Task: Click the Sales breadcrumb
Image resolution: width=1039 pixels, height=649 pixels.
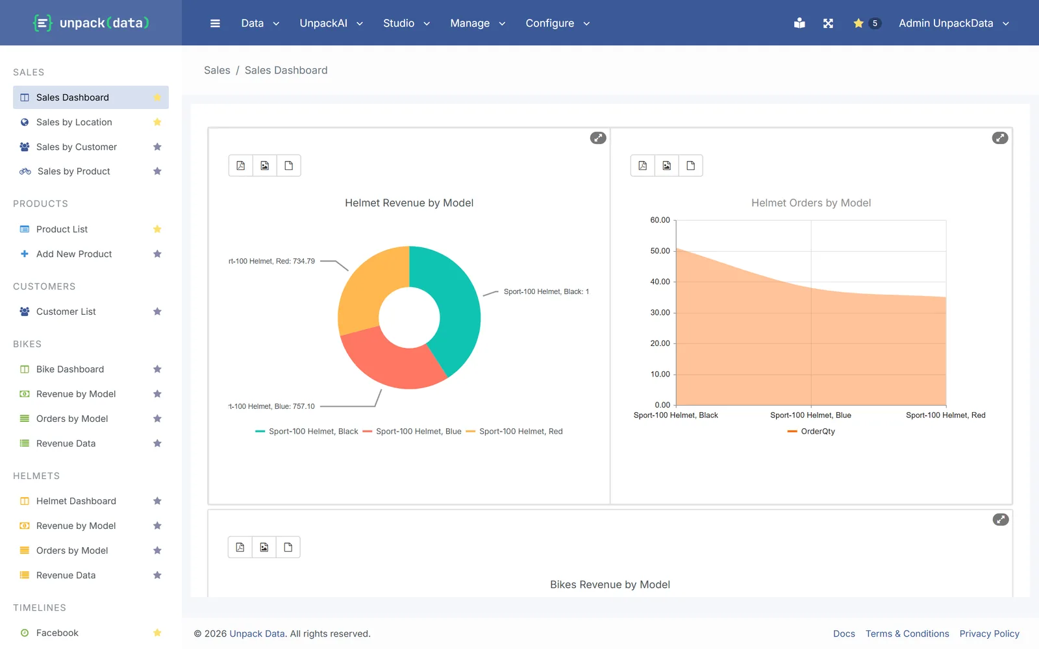Action: (x=217, y=70)
